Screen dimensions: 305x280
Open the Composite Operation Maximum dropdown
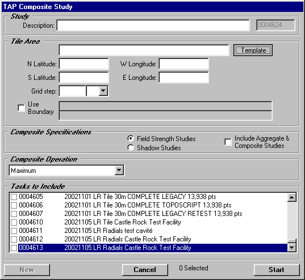coord(119,170)
